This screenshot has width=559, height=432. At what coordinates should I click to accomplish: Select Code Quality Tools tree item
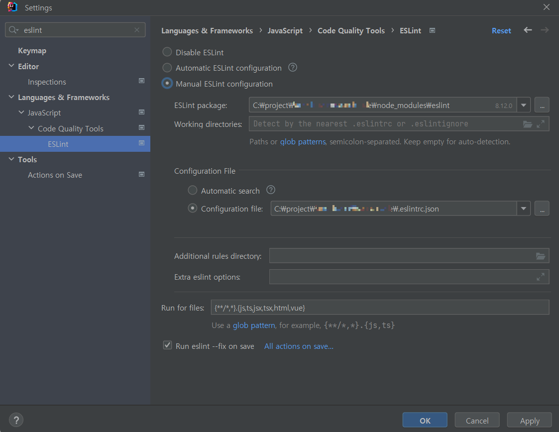(x=71, y=129)
